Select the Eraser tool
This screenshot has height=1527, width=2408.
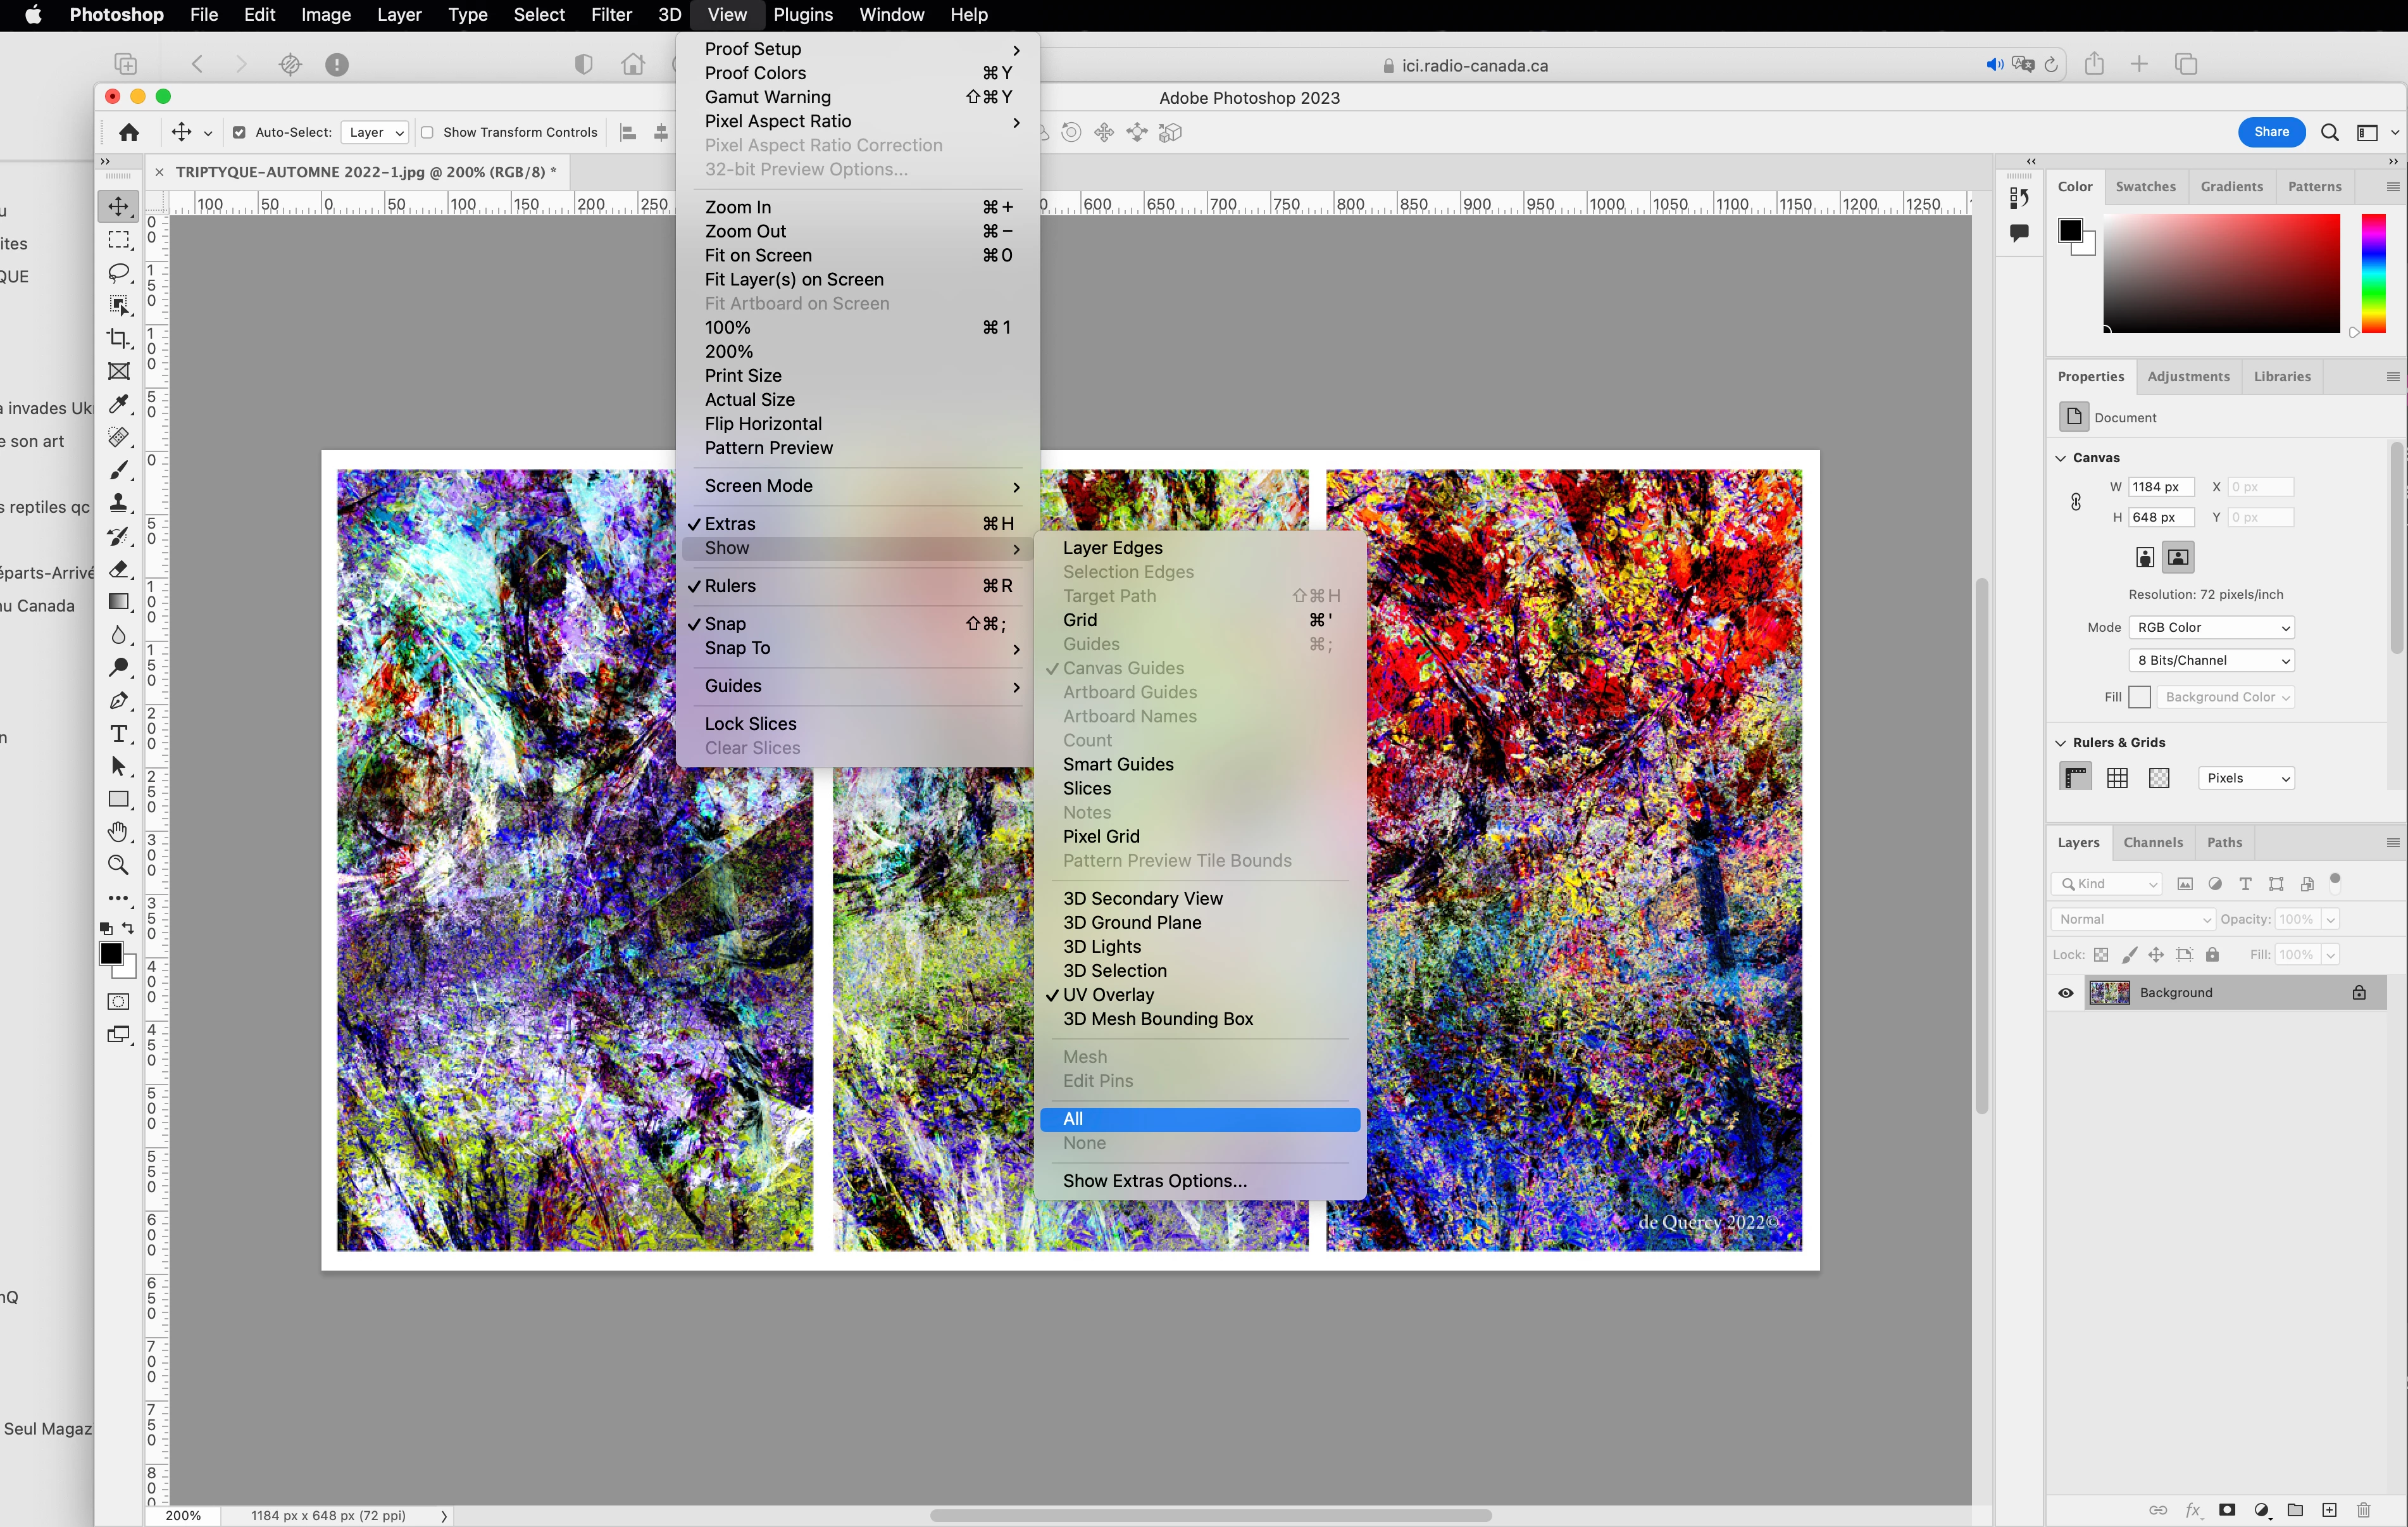coord(118,569)
